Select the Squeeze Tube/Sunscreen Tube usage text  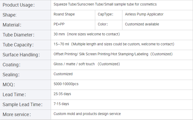[105, 4]
